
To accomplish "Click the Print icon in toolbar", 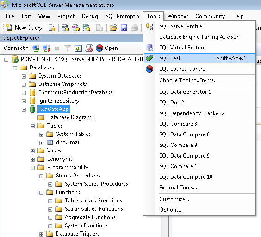I will (135, 28).
